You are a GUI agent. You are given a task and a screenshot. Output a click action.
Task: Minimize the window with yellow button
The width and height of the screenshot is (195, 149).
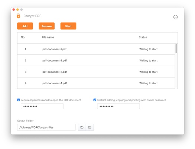click(17, 9)
